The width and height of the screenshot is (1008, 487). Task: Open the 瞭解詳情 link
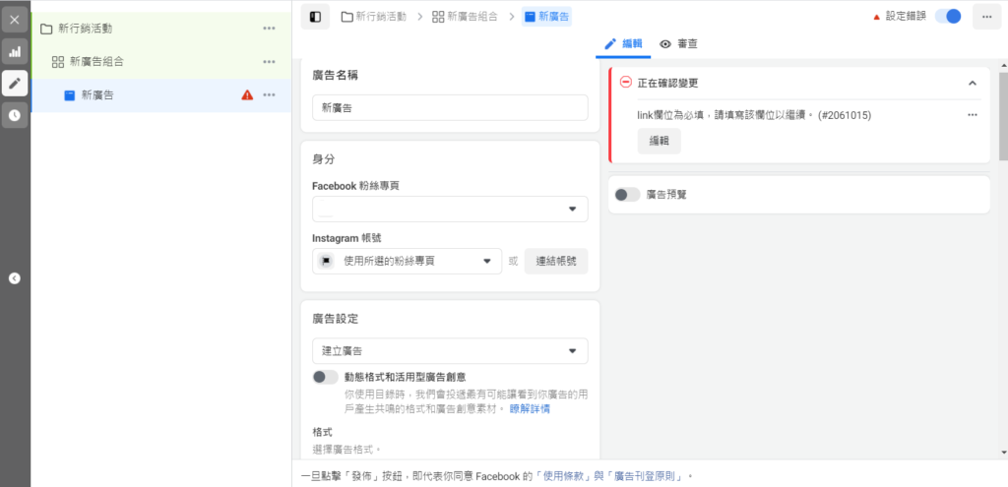530,408
